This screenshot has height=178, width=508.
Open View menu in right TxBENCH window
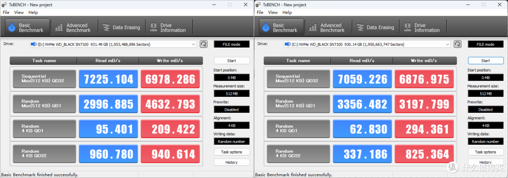(x=273, y=12)
